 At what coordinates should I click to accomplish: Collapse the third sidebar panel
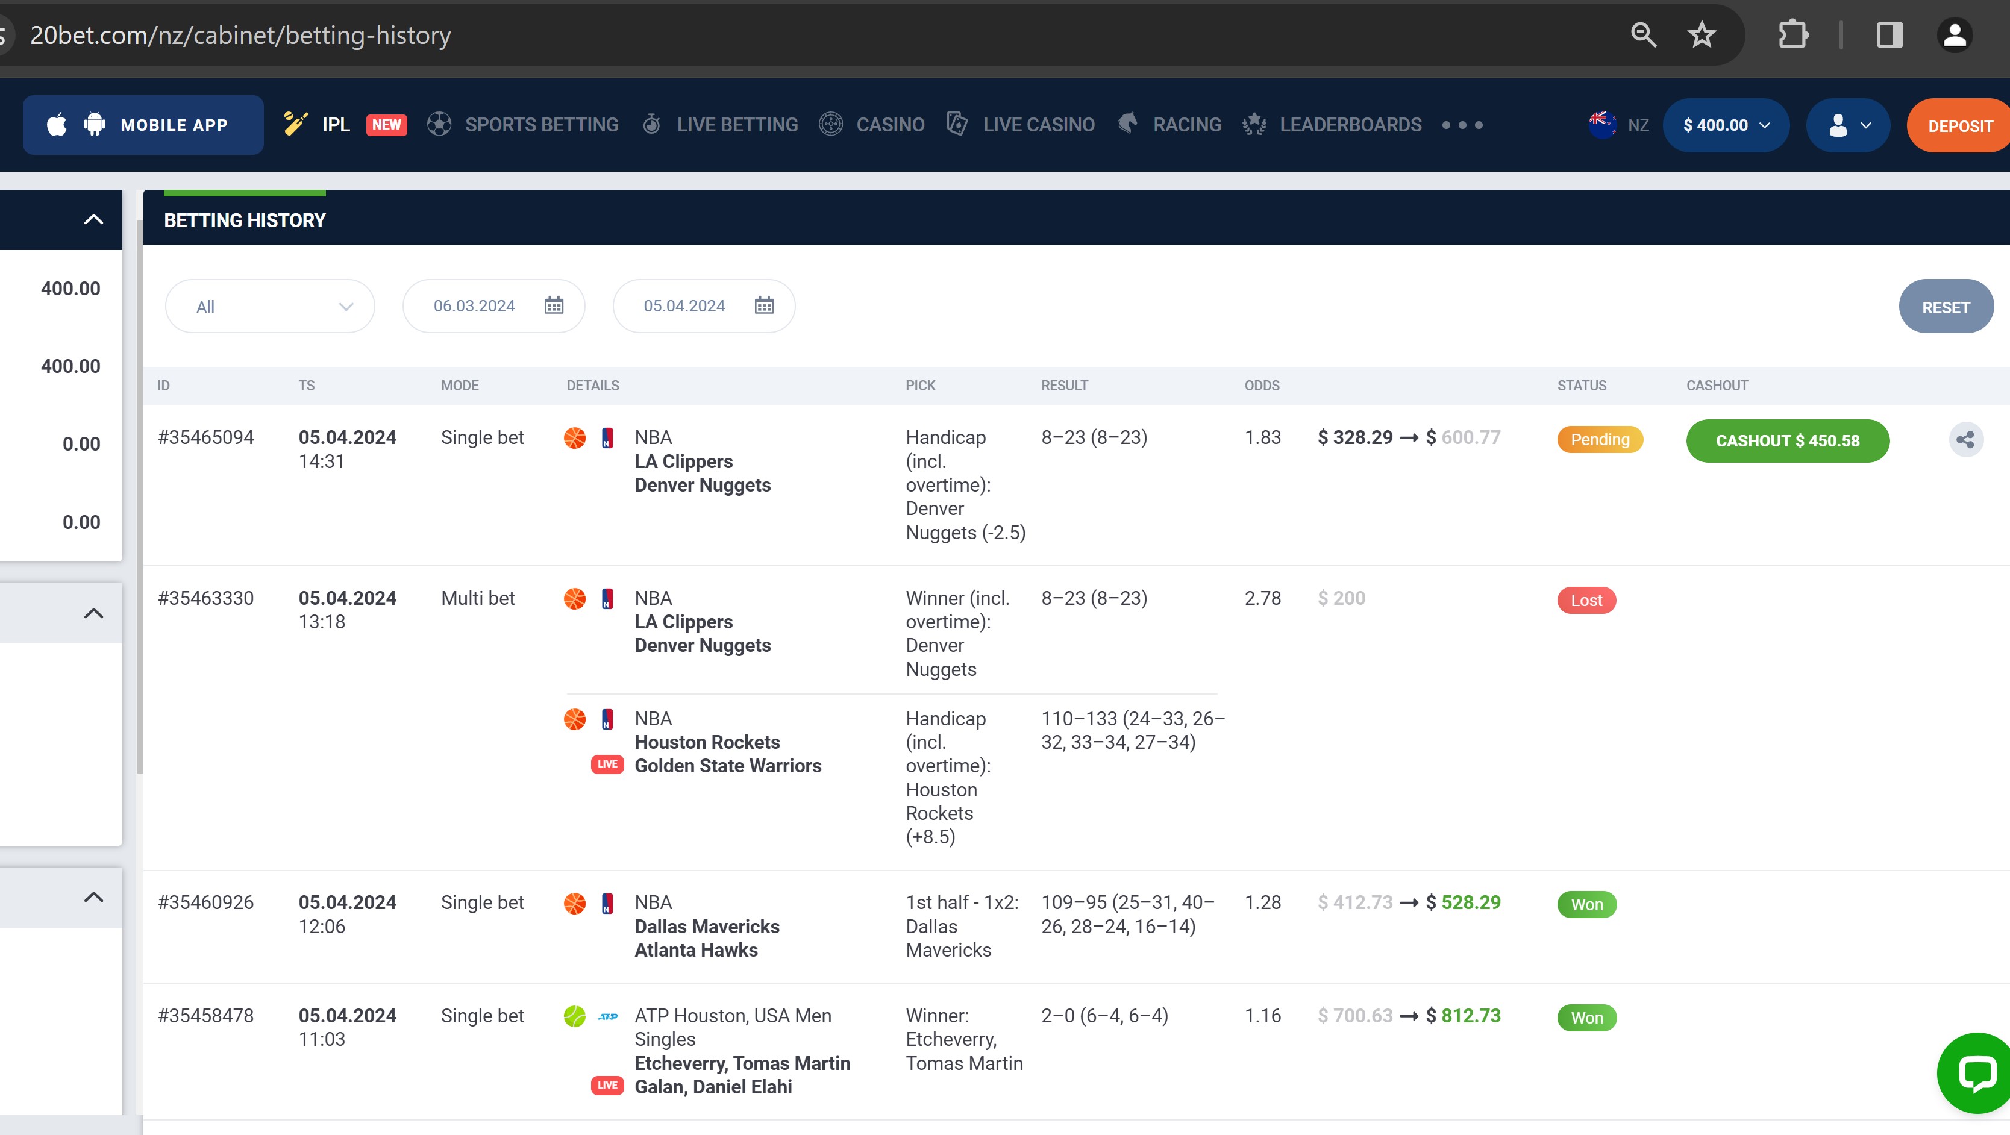coord(93,897)
